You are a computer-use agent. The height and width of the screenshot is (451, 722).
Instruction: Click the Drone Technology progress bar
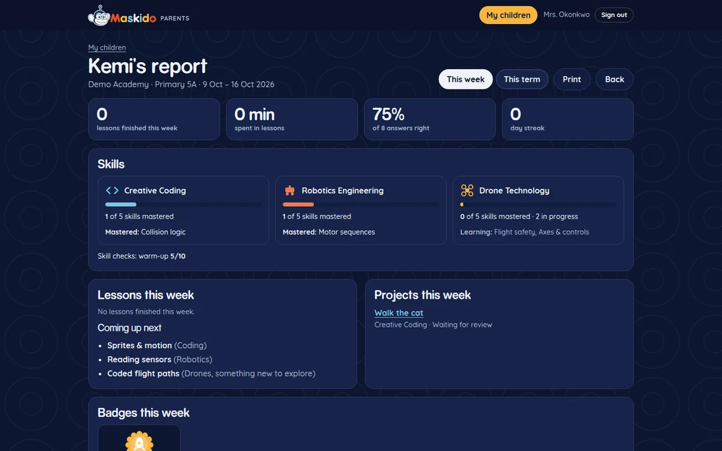(x=538, y=204)
